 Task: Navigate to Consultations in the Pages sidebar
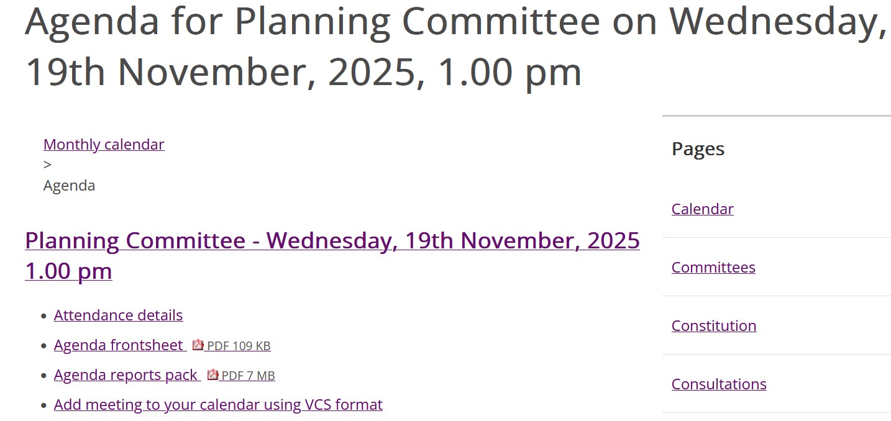tap(719, 384)
